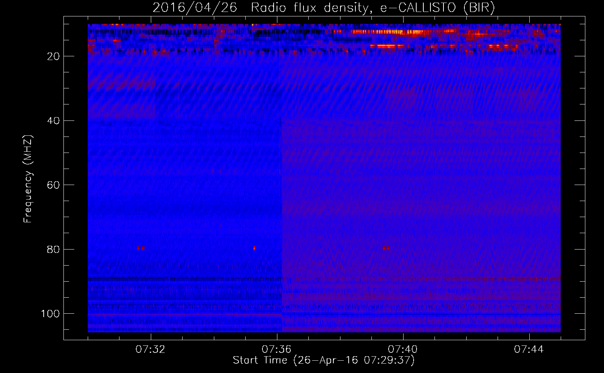Click the 'Frequency (MHZ)' axis label

28,179
